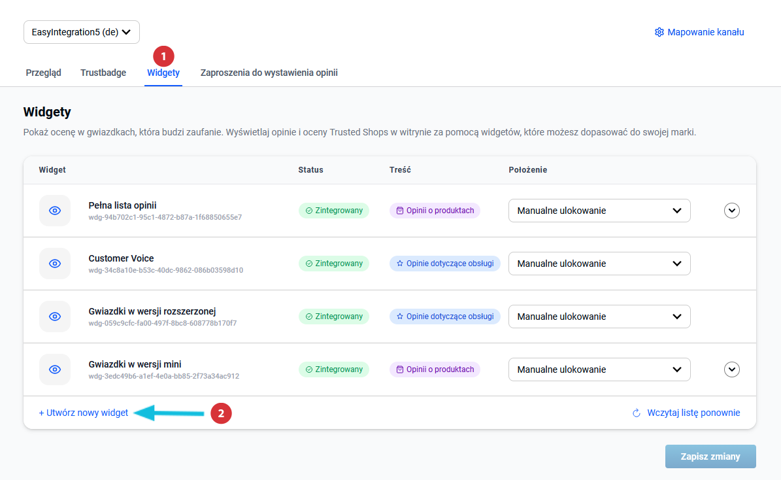Open the EasyIntegration5 (de) channel dropdown
This screenshot has width=781, height=480.
click(82, 32)
